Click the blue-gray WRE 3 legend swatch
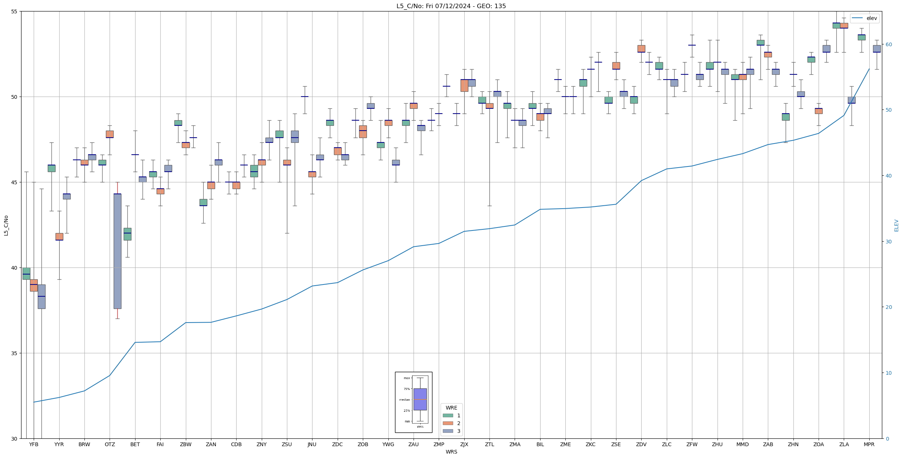 pos(448,431)
